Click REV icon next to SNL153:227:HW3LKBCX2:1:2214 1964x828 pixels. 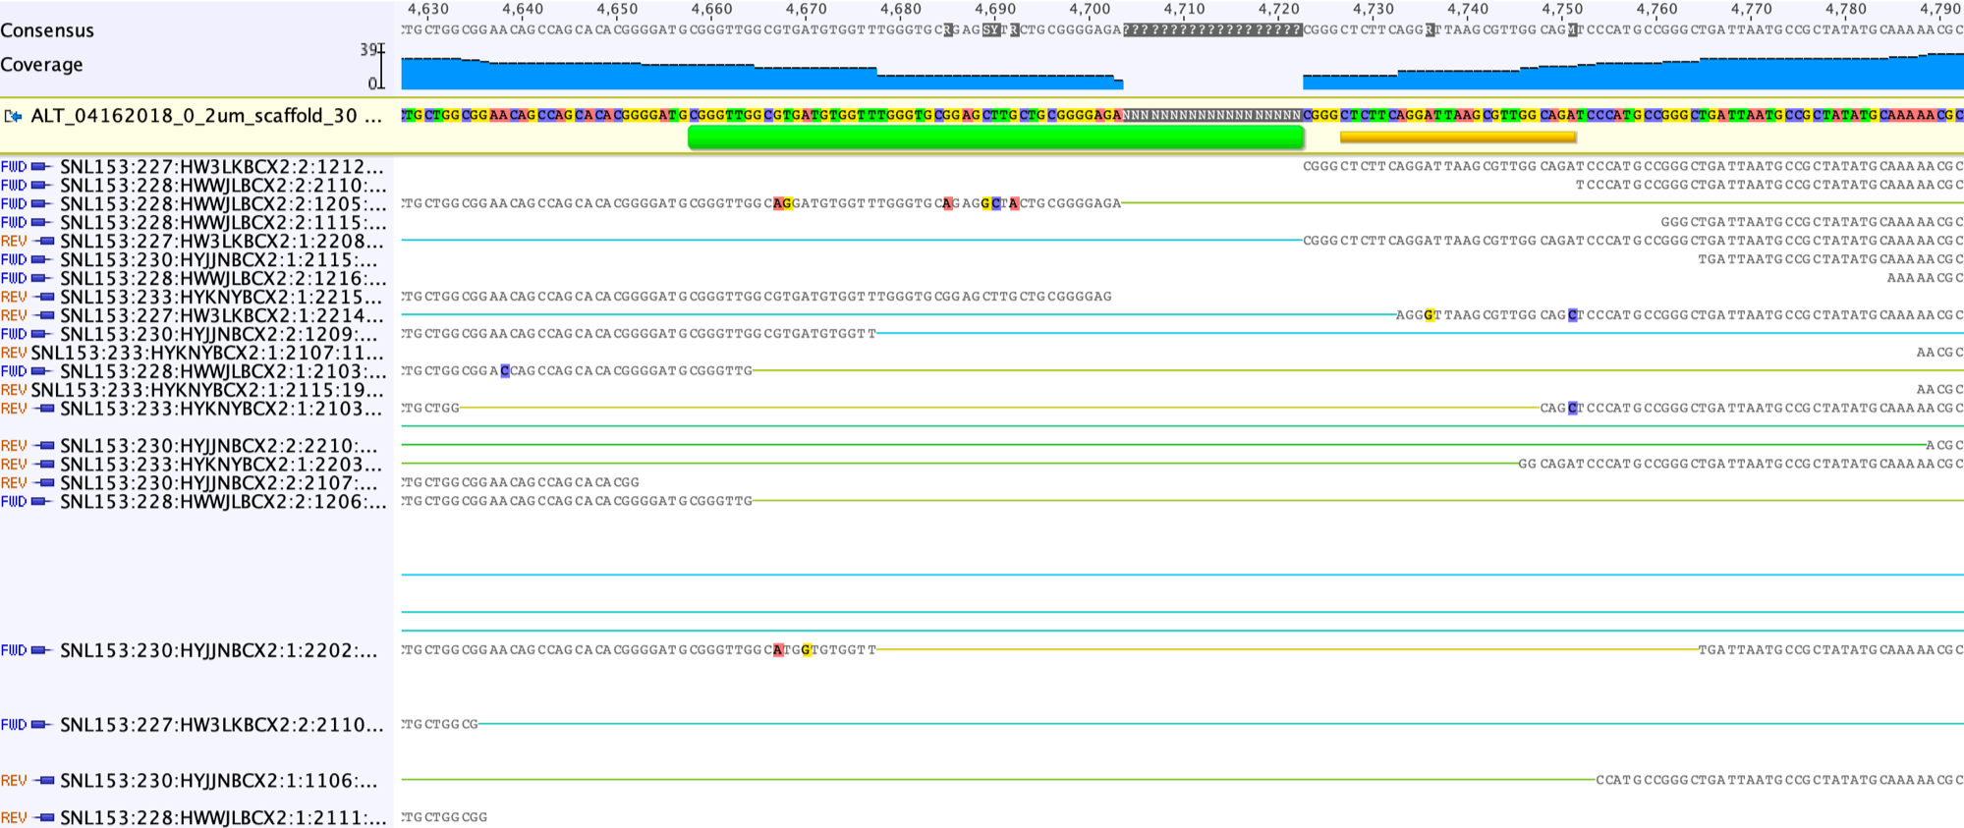(x=44, y=316)
